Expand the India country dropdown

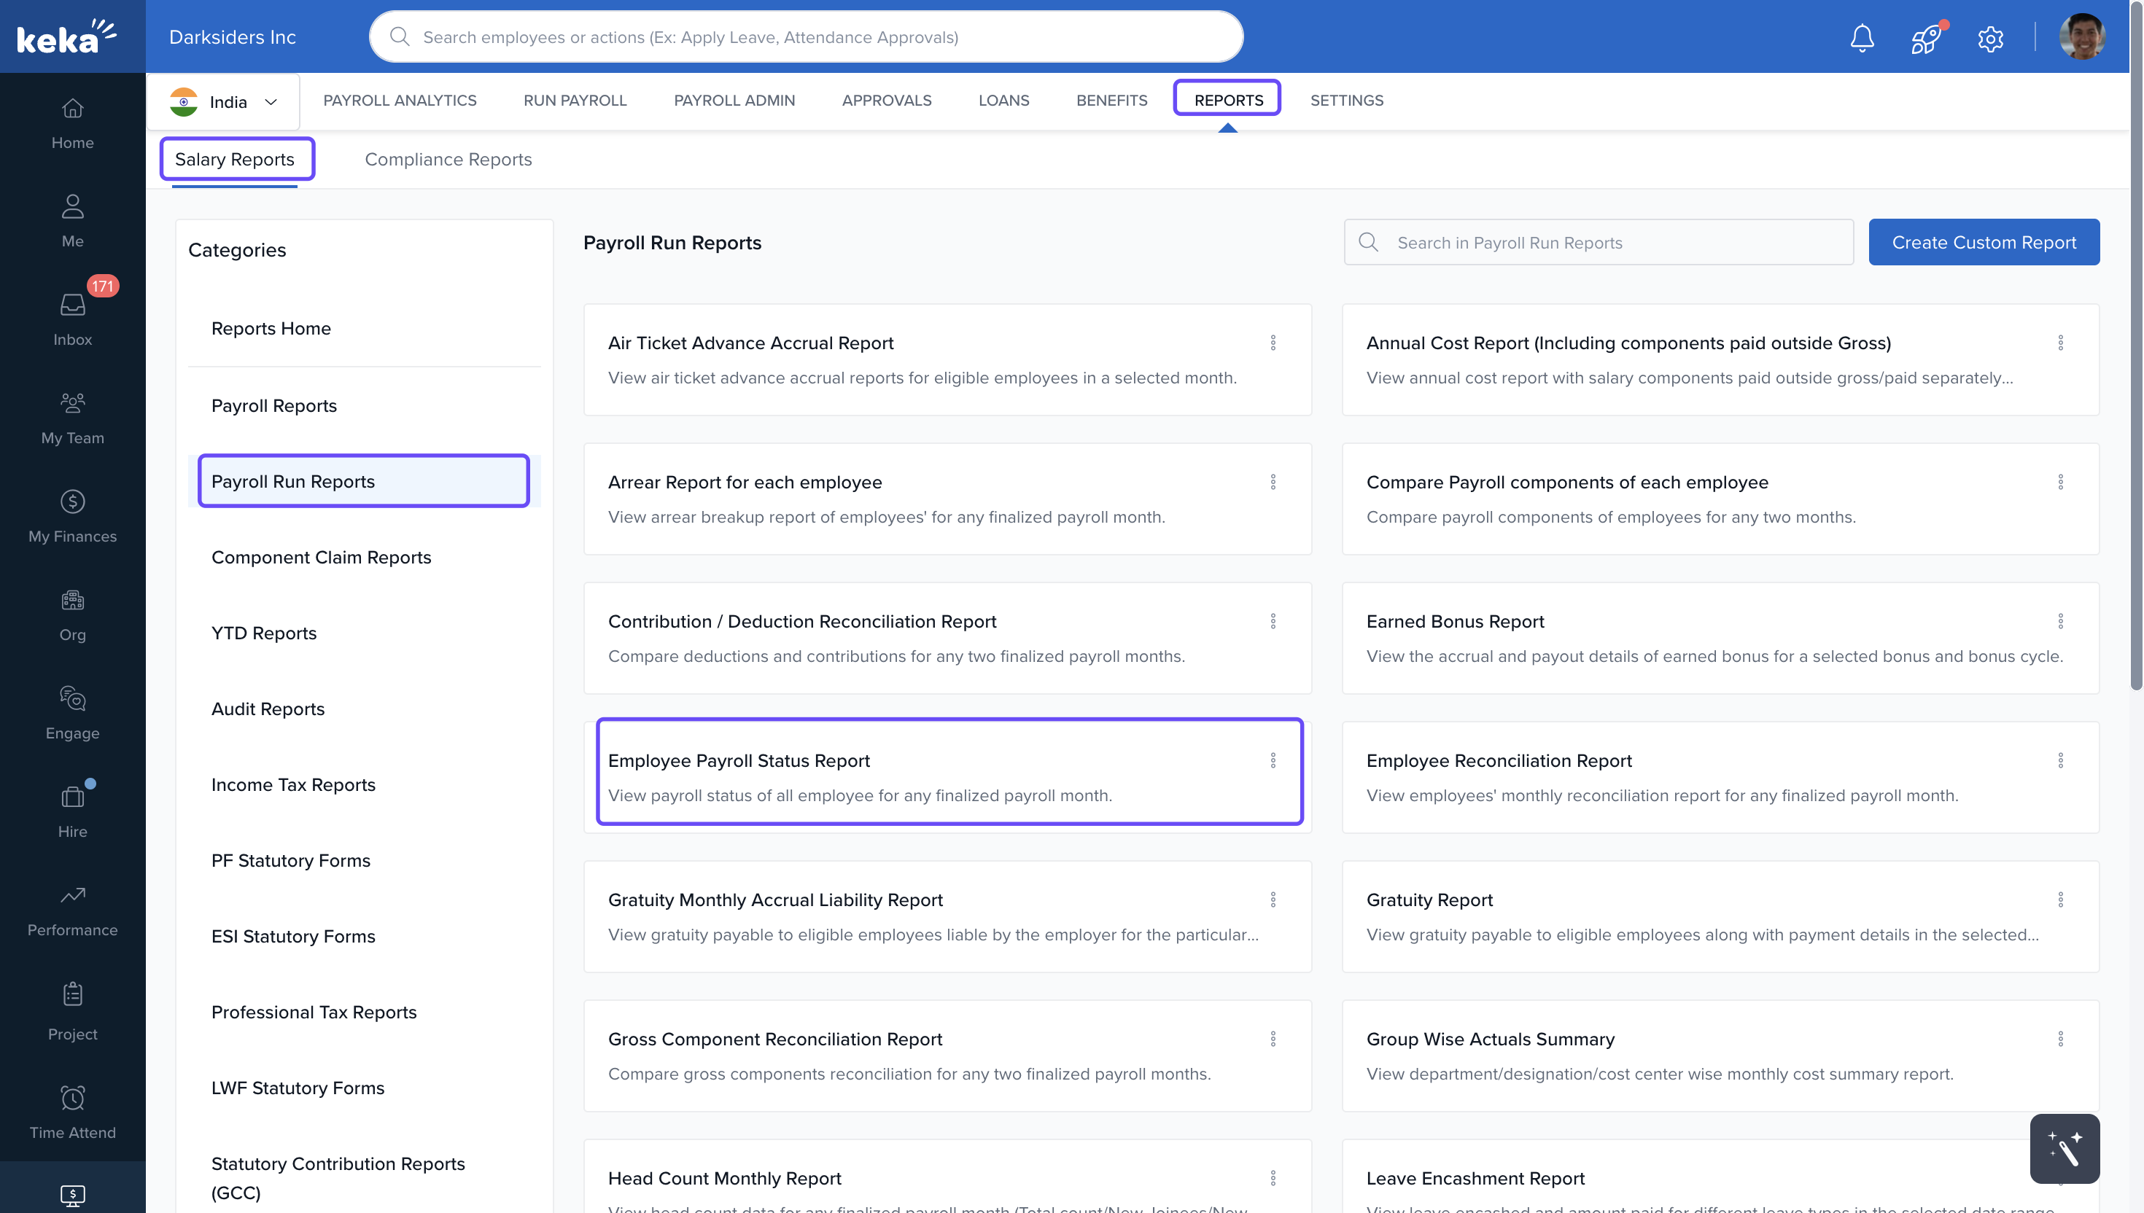[x=223, y=101]
